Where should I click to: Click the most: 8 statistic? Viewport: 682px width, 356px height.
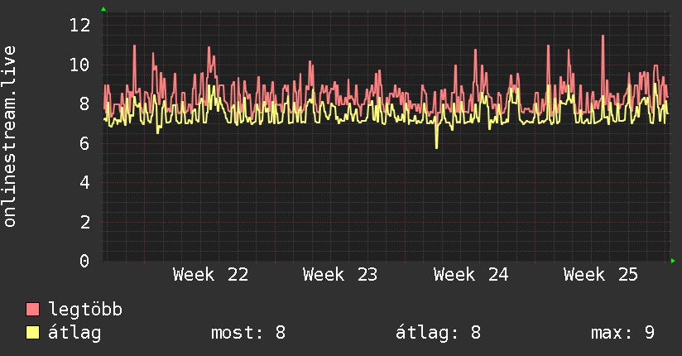tap(248, 333)
